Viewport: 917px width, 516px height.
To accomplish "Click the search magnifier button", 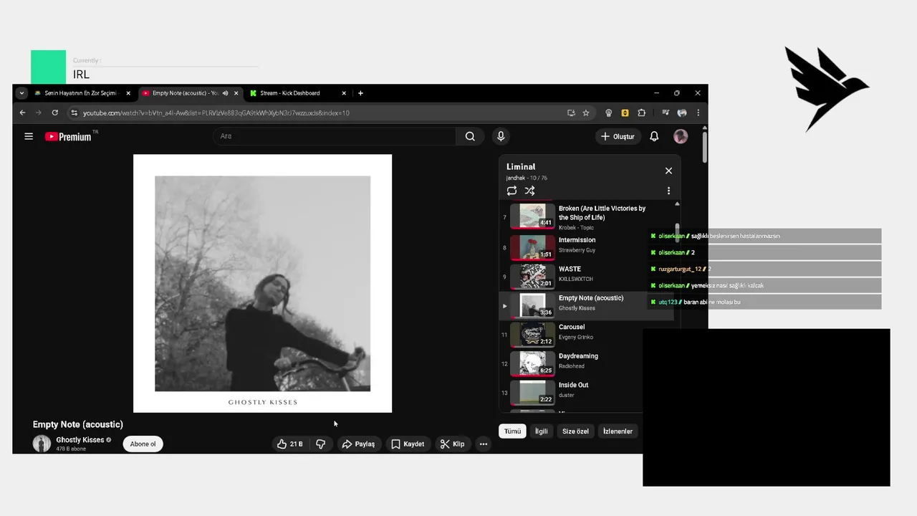I will click(470, 136).
